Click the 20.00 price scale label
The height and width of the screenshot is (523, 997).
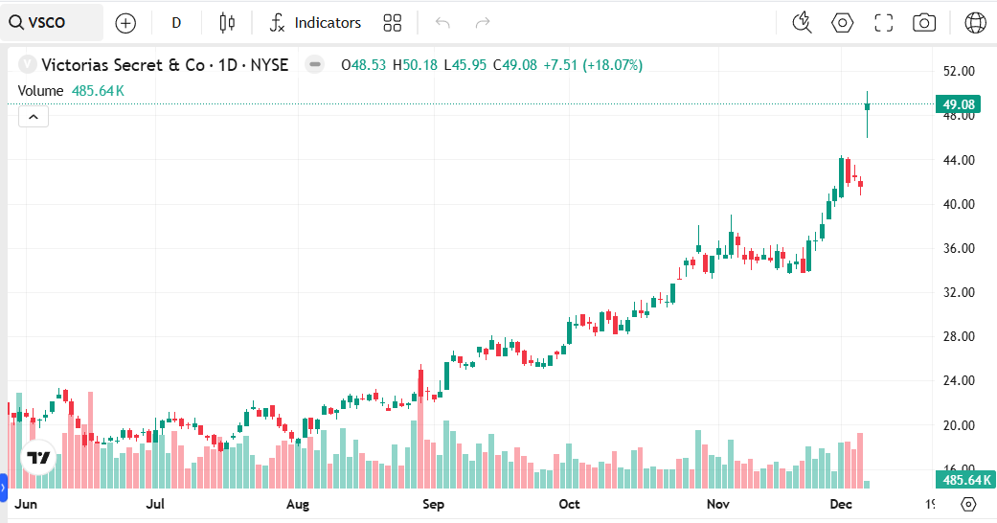pos(959,425)
